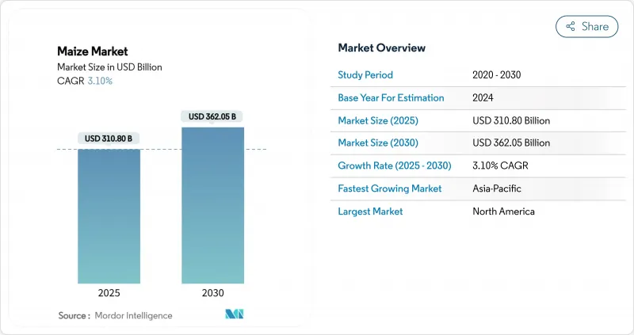This screenshot has width=634, height=335.
Task: Click the CAGR 3.10% value
Action: [99, 81]
